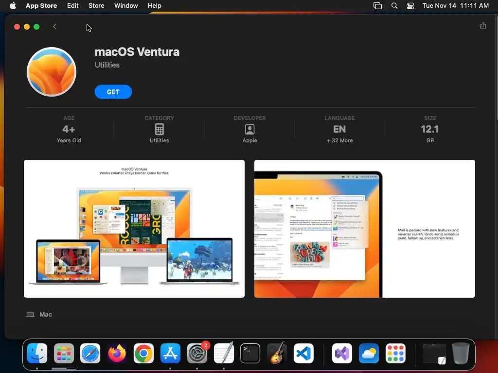498x373 pixels.
Task: Click the Mac platform label
Action: (45, 314)
